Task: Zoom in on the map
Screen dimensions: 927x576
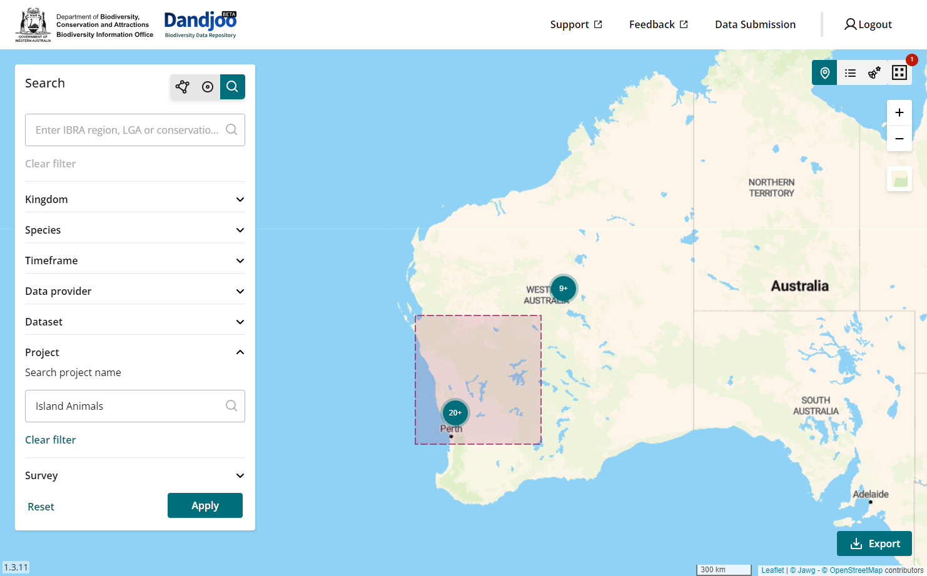Action: (x=899, y=113)
